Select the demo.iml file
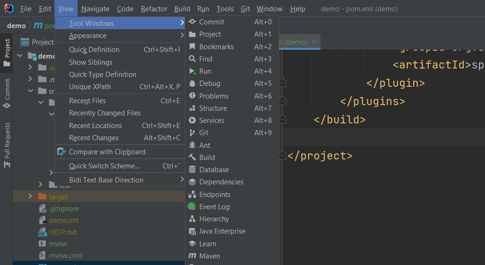Image resolution: width=485 pixels, height=265 pixels. [63, 220]
